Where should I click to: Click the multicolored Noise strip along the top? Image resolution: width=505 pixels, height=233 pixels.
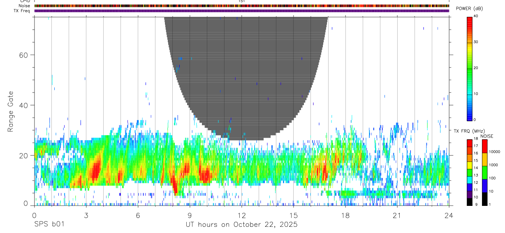click(241, 6)
